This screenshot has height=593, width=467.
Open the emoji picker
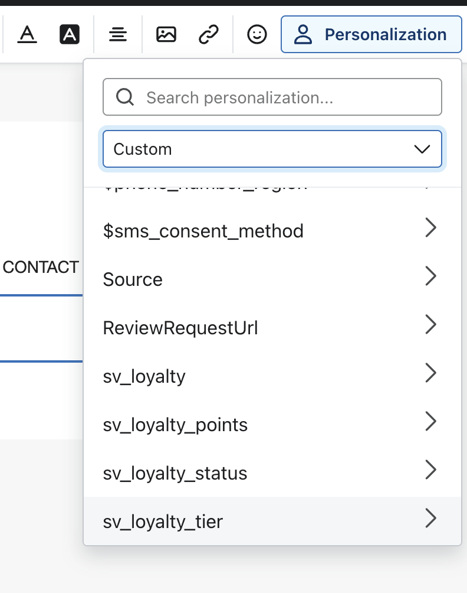pos(256,35)
